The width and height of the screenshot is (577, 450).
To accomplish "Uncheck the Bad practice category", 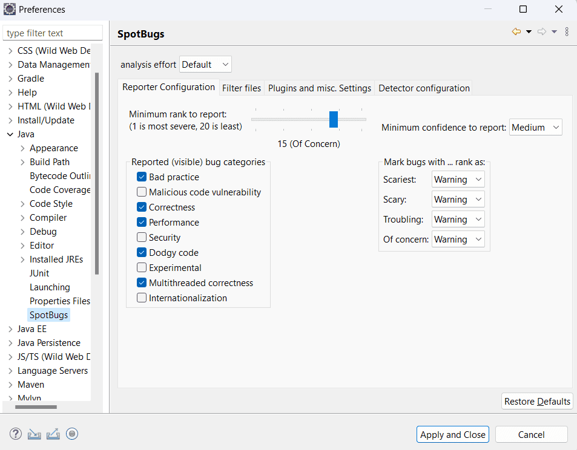I will 142,177.
